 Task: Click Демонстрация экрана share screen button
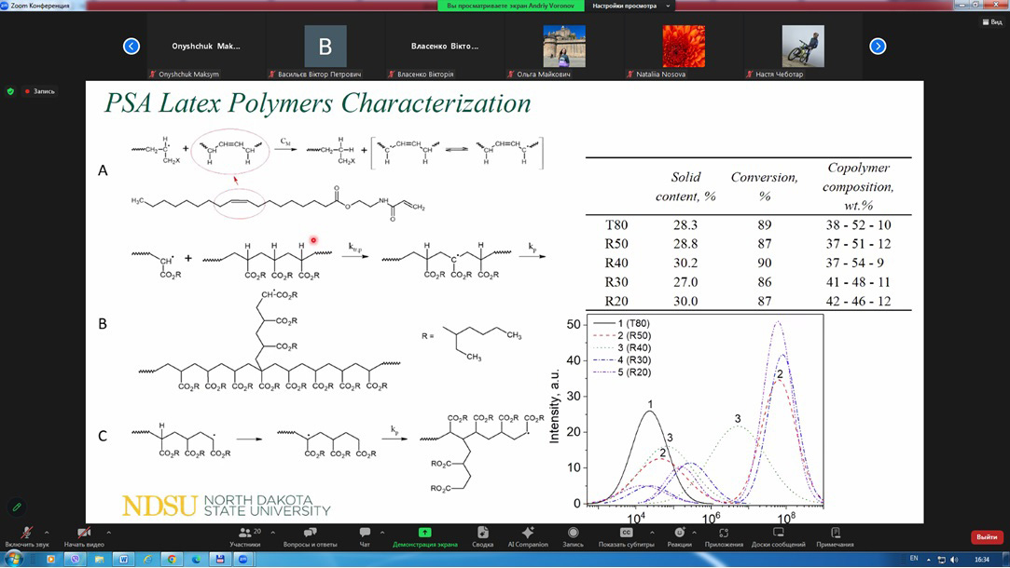point(424,535)
